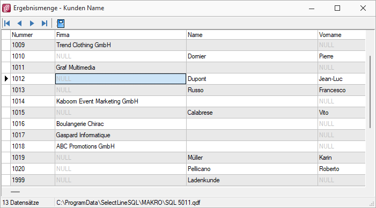376x208 pixels.
Task: Click the vertical scrollbar thumb
Action: [370, 92]
